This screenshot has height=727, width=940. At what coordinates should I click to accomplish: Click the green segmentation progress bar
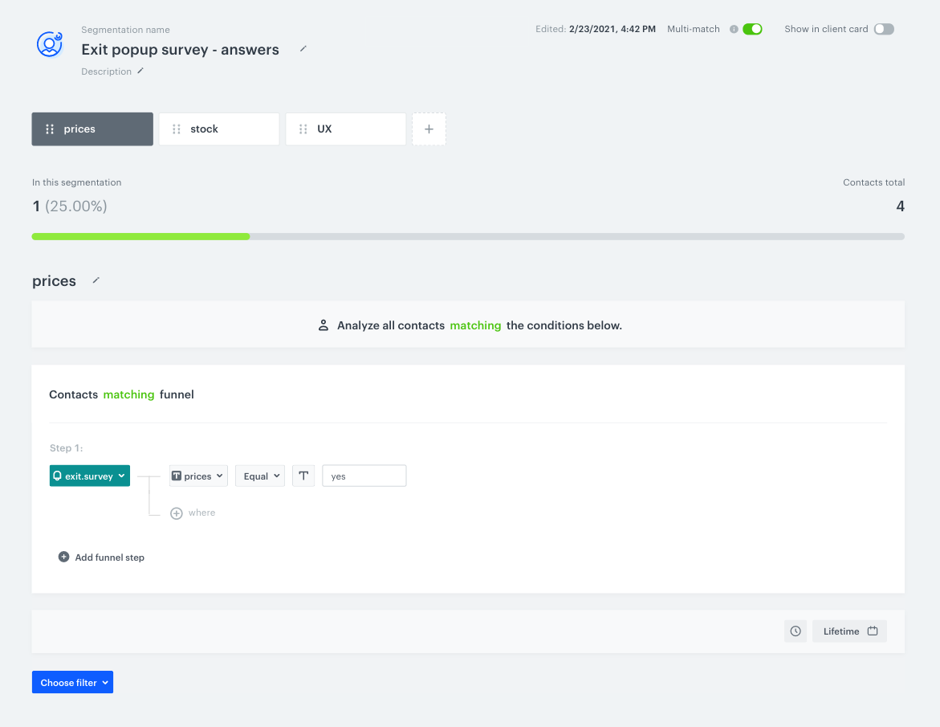click(x=140, y=236)
